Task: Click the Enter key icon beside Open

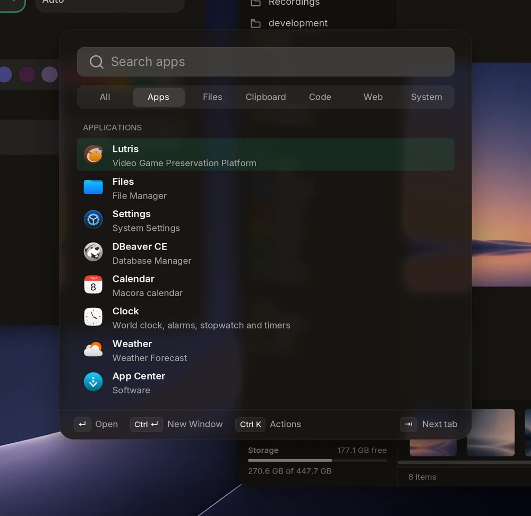Action: [82, 424]
